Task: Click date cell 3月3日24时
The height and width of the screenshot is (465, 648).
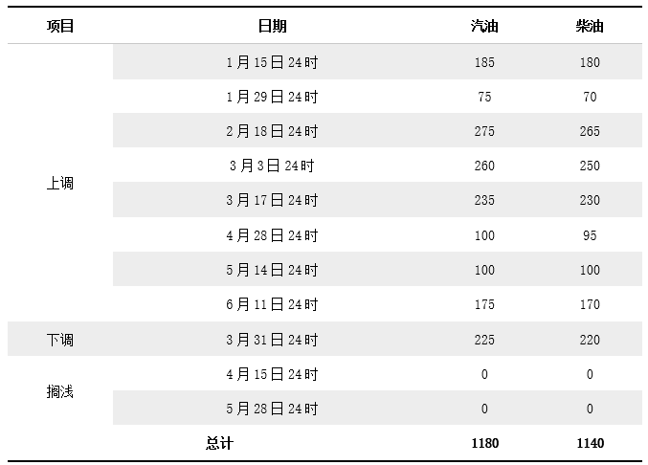Action: pos(273,166)
